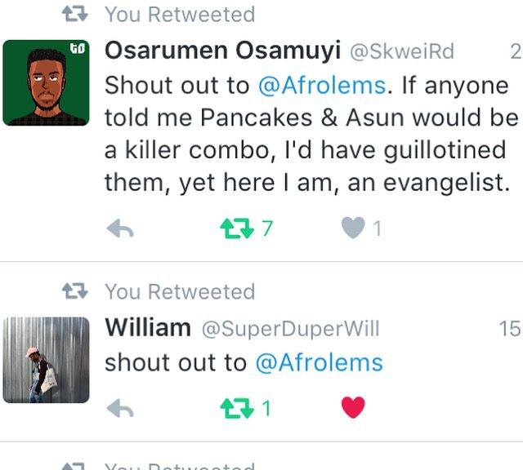The image size is (523, 470).
Task: Open @Afrolems mention in William's tweet
Action: tap(320, 363)
